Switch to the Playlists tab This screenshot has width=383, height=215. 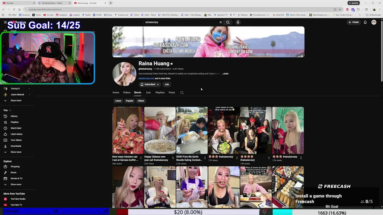point(160,93)
